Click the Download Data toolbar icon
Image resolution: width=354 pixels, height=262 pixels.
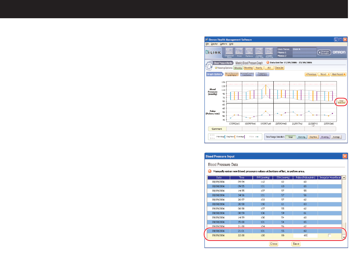229,53
